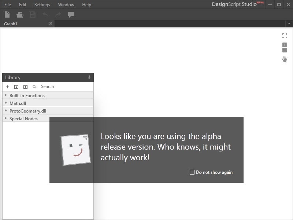
Task: Activate the hand pan tool
Action: 285,59
